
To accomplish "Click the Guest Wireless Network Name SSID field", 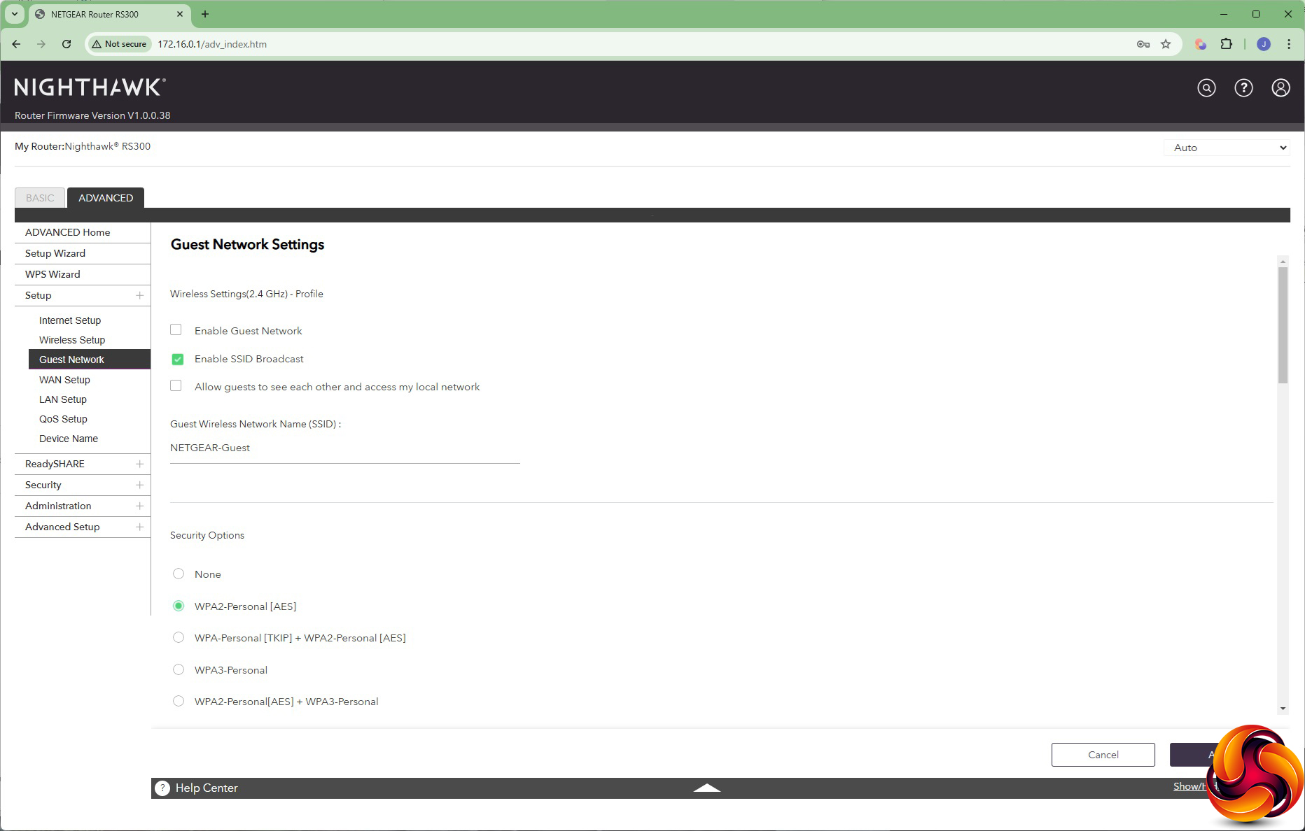I will coord(345,448).
